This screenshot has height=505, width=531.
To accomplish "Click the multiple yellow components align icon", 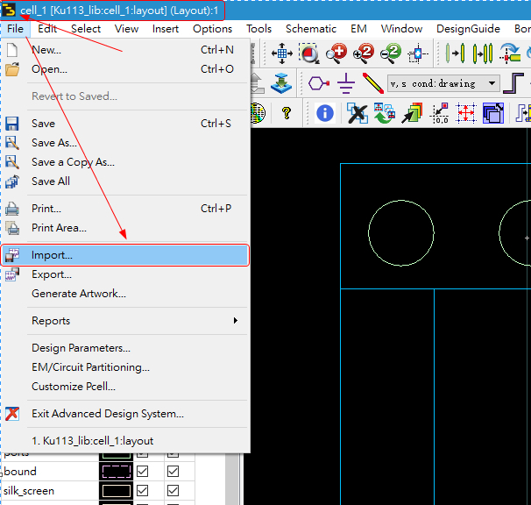I will tap(483, 53).
